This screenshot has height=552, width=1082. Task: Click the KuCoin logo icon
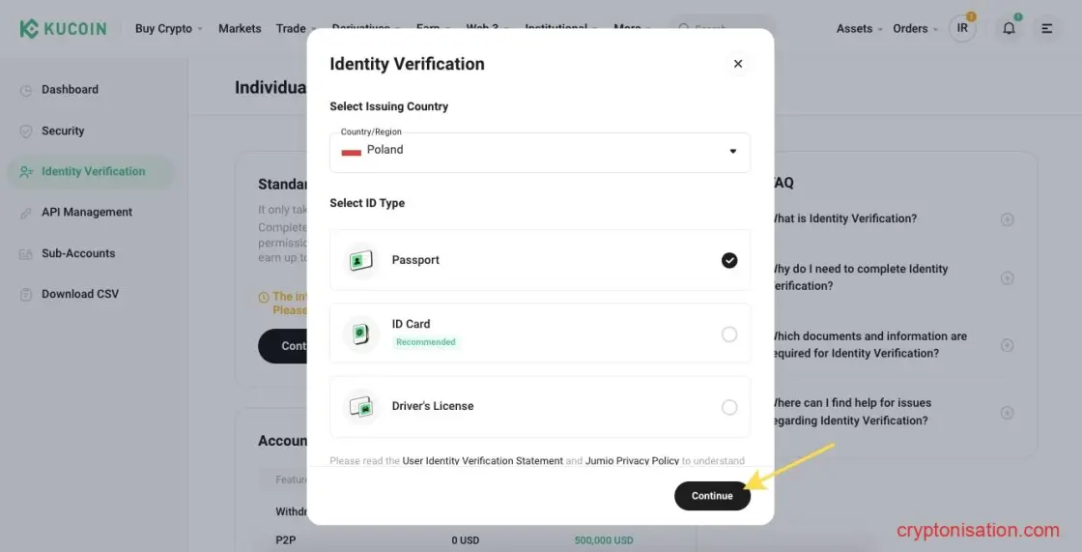29,28
